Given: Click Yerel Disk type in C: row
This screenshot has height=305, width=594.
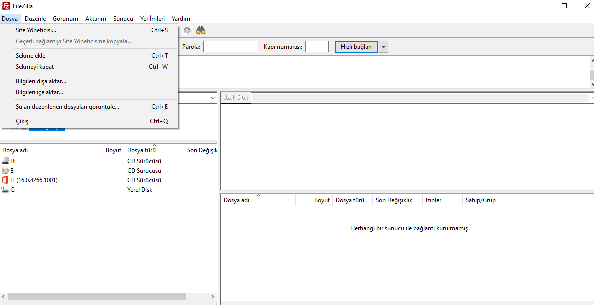Looking at the screenshot, I should (x=140, y=190).
